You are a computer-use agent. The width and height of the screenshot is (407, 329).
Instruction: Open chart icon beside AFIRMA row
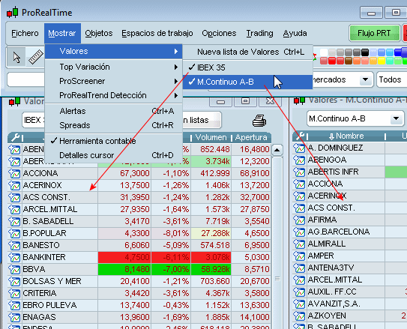pos(300,220)
